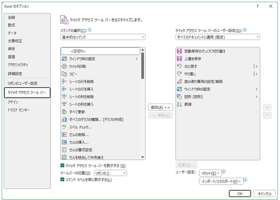The image size is (280, 200).
Task: Click the 変更(M)... button
Action: point(186,165)
